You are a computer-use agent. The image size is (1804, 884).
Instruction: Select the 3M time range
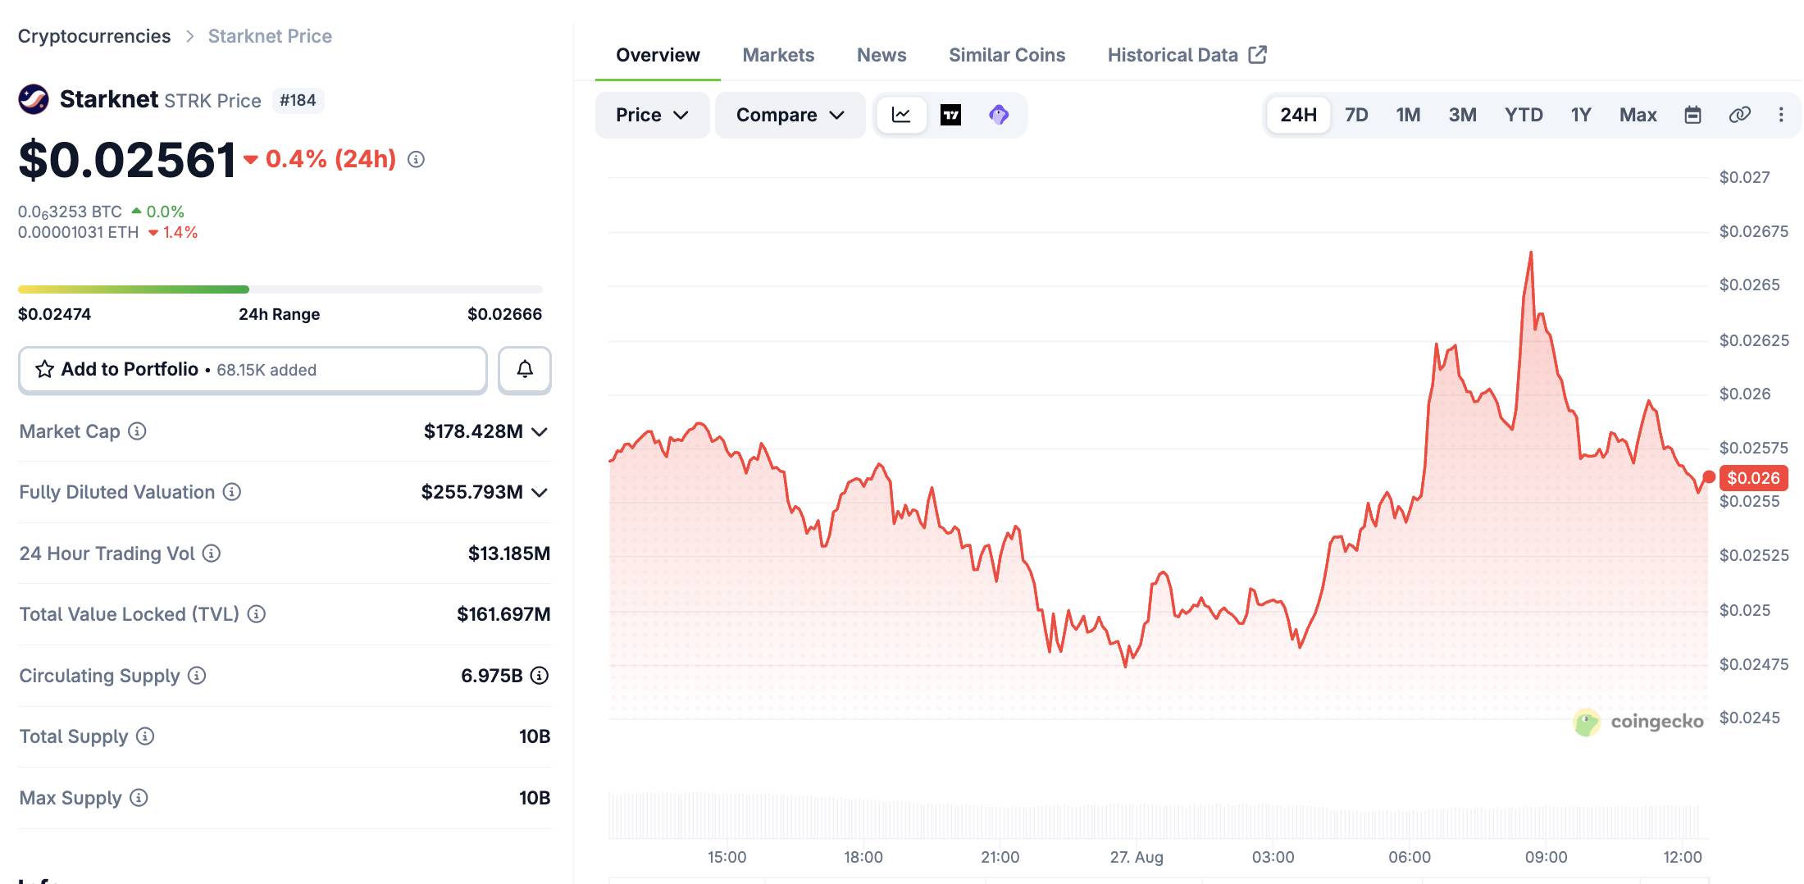click(1463, 115)
